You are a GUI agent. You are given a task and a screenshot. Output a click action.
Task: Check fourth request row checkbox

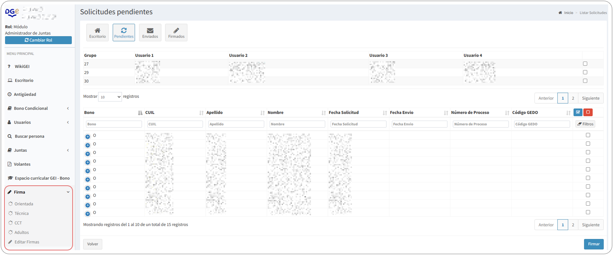click(588, 161)
